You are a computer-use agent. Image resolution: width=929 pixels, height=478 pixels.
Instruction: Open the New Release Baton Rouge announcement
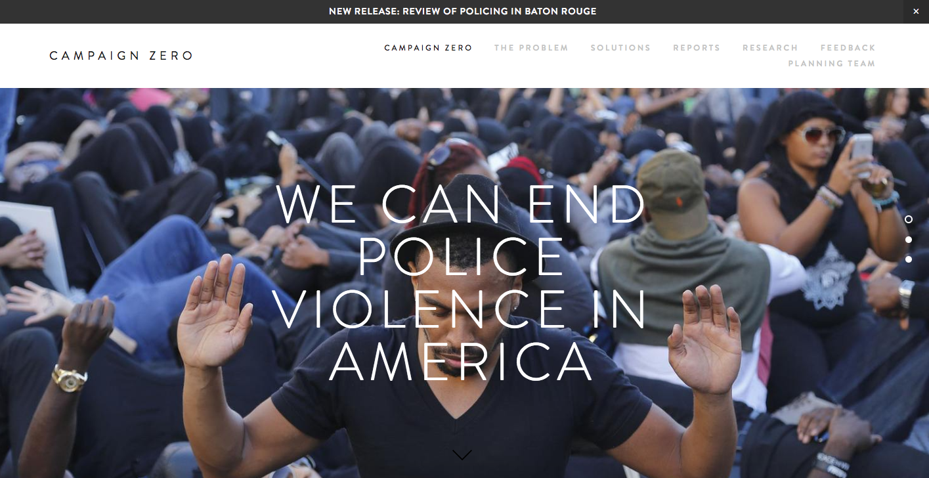[463, 12]
